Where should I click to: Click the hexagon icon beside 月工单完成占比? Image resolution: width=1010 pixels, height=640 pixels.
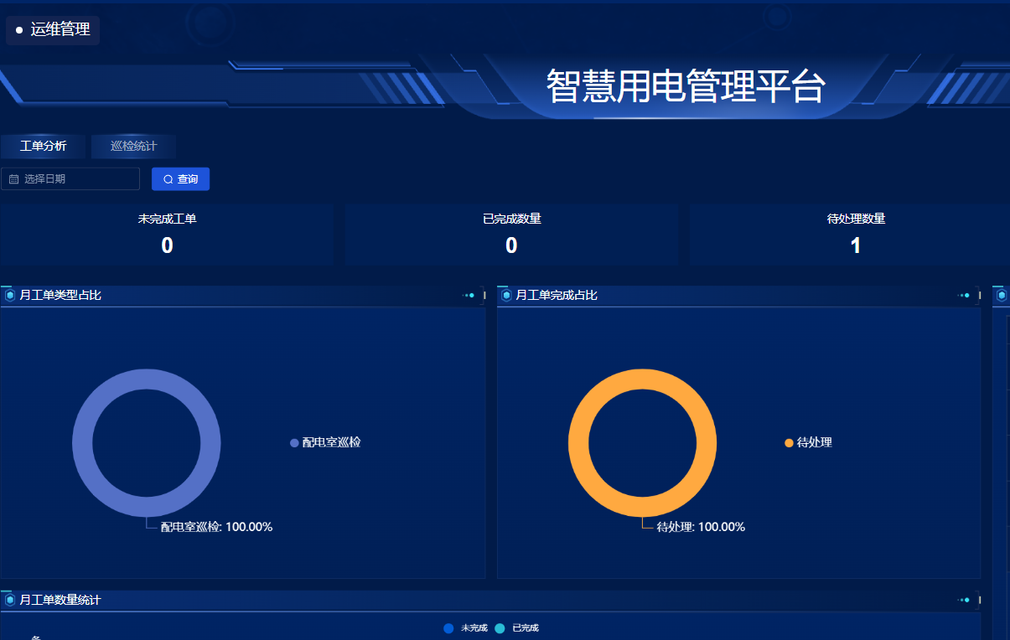coord(506,295)
